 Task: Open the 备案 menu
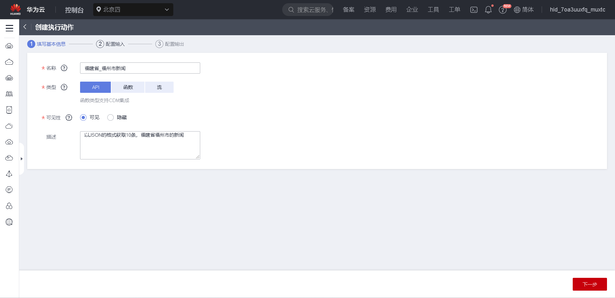pos(348,10)
